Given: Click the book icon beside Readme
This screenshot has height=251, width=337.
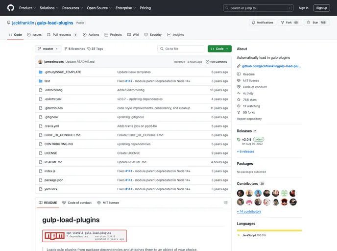Looking at the screenshot, I should click(239, 74).
